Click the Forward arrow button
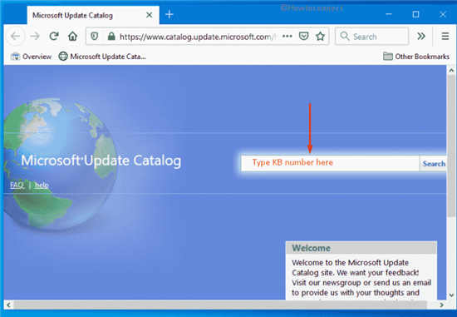457x317 pixels. point(35,37)
